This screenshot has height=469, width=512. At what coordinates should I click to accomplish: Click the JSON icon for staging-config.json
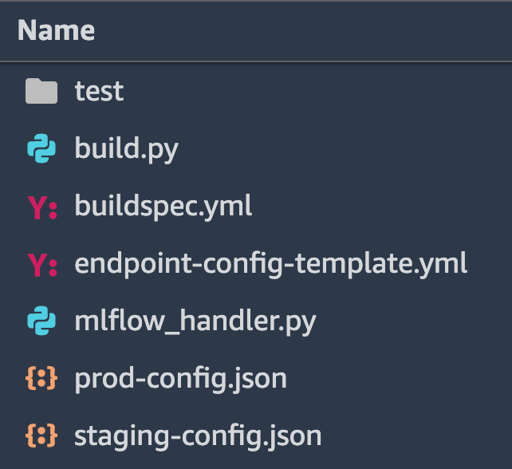click(41, 436)
